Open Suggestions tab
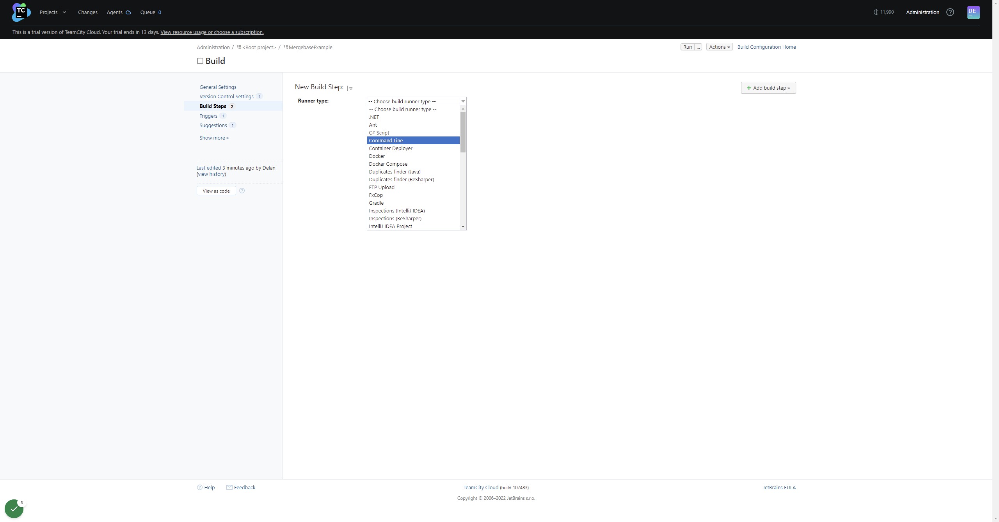The image size is (999, 522). point(213,125)
